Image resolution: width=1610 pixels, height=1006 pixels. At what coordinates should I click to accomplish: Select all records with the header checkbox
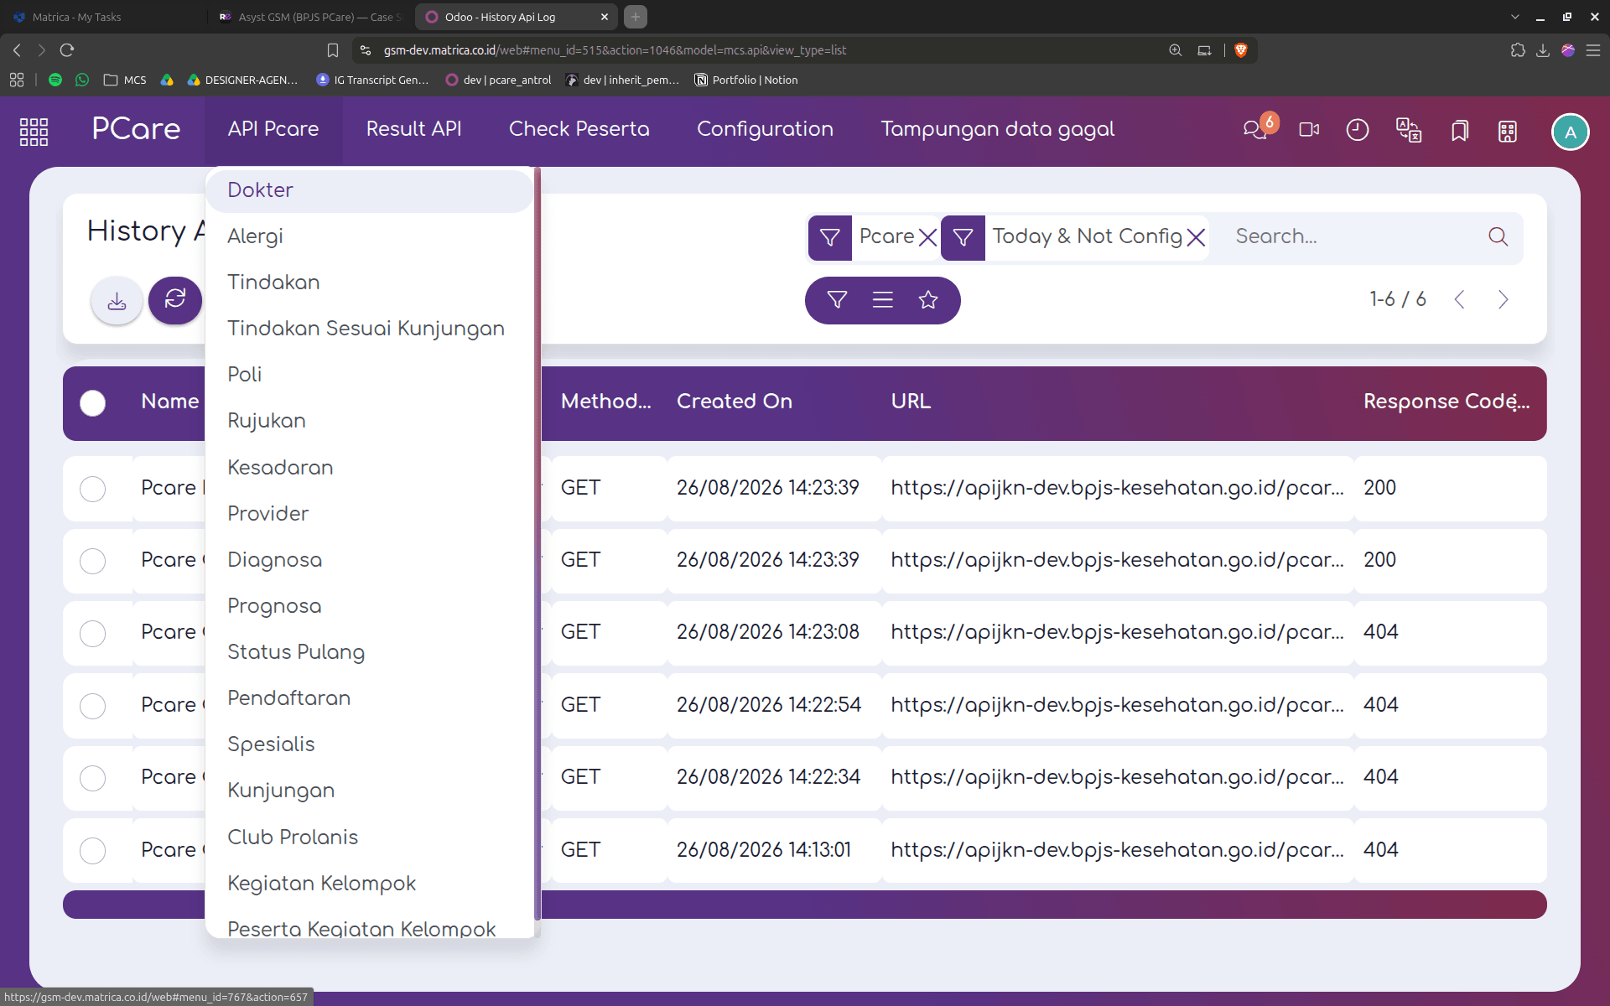(x=93, y=403)
